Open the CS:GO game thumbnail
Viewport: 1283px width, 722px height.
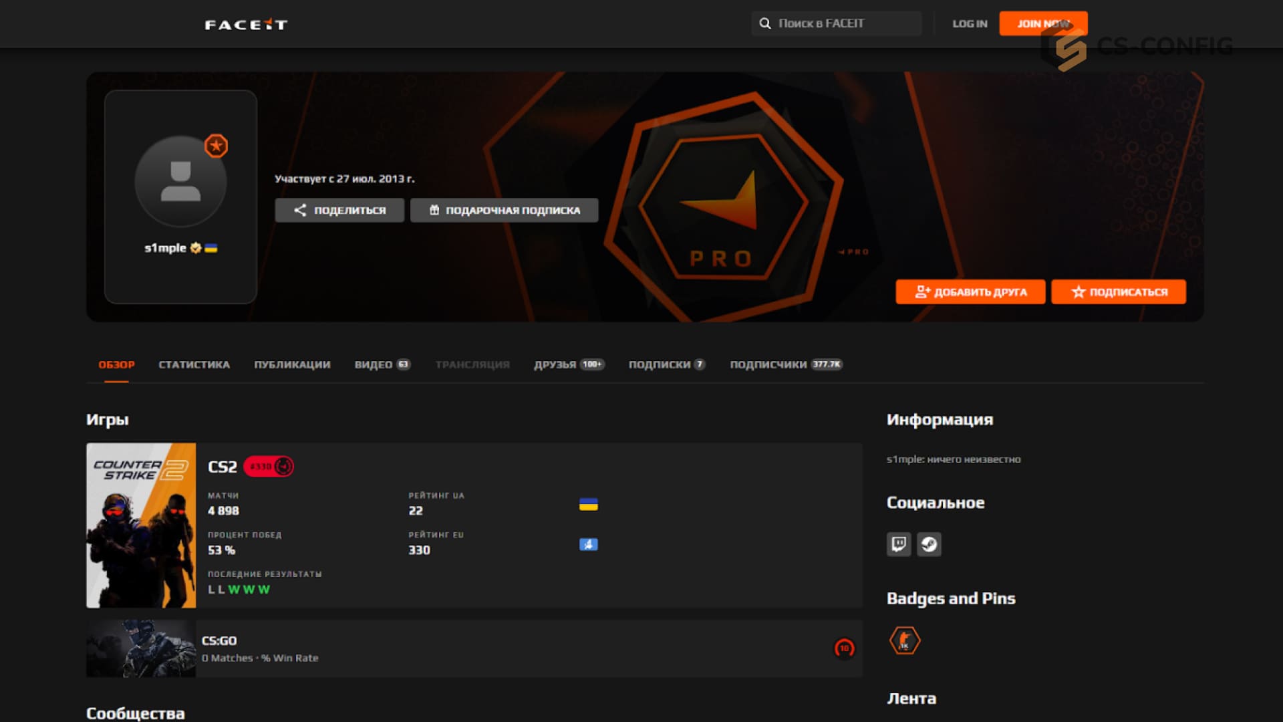click(x=141, y=648)
